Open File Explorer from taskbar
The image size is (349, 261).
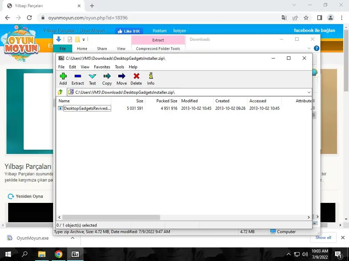[x=42, y=254]
